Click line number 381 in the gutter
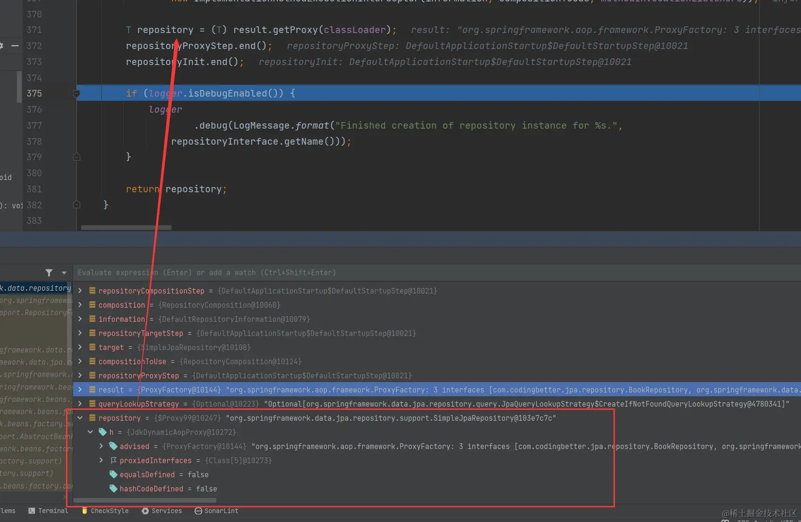Image resolution: width=801 pixels, height=522 pixels. 34,189
